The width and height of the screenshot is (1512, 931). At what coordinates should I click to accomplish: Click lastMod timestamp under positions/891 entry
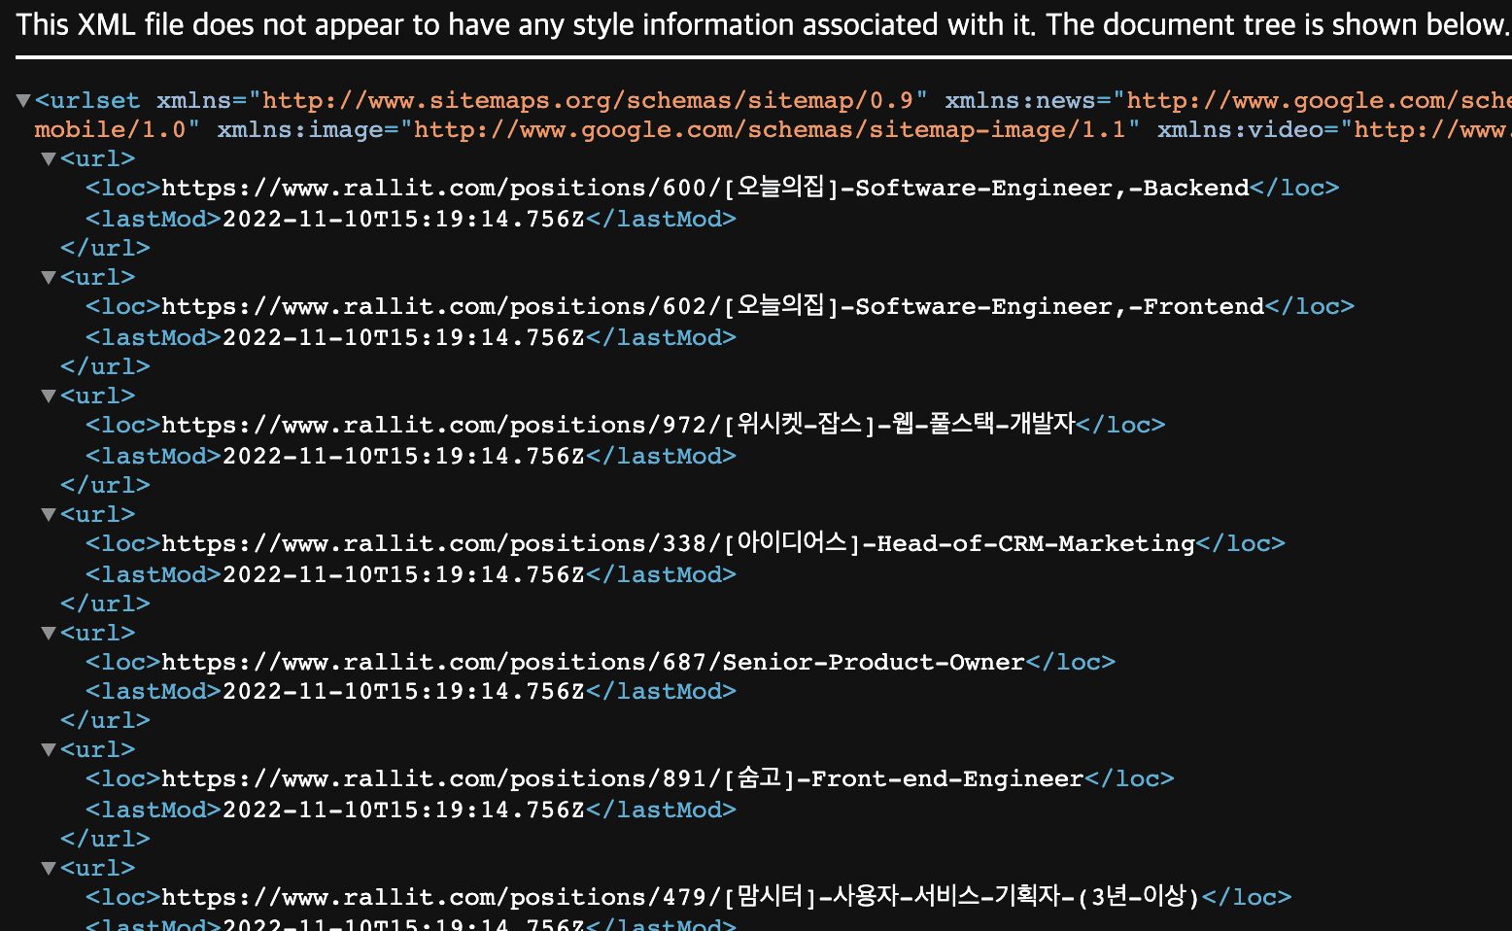(x=404, y=810)
